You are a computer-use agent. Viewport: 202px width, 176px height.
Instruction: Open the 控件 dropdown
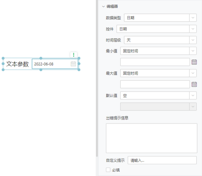(x=156, y=29)
